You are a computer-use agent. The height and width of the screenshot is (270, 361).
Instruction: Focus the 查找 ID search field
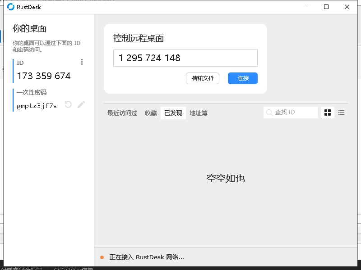pos(291,112)
